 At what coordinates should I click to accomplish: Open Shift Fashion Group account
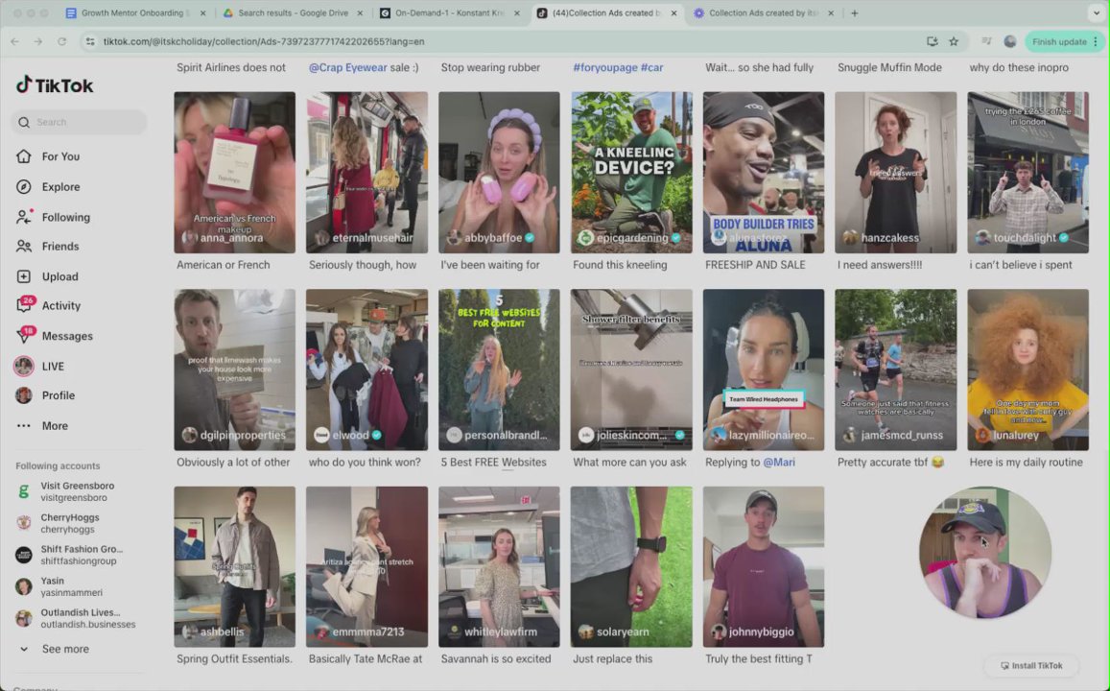pyautogui.click(x=81, y=555)
